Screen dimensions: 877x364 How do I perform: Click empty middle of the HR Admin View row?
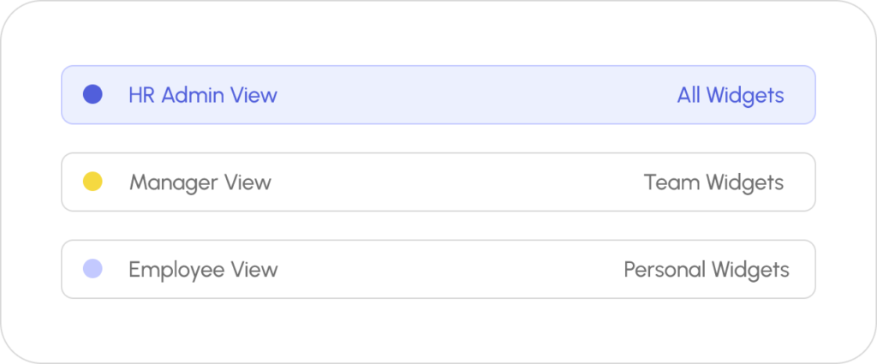[x=471, y=95]
